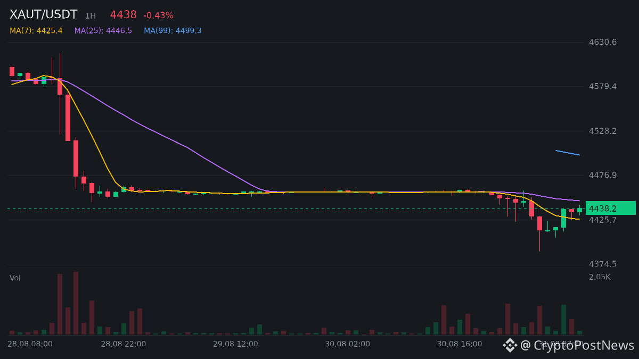This screenshot has height=359, width=639.
Task: Click the 28.08 22:00 time axis label
Action: coord(124,344)
